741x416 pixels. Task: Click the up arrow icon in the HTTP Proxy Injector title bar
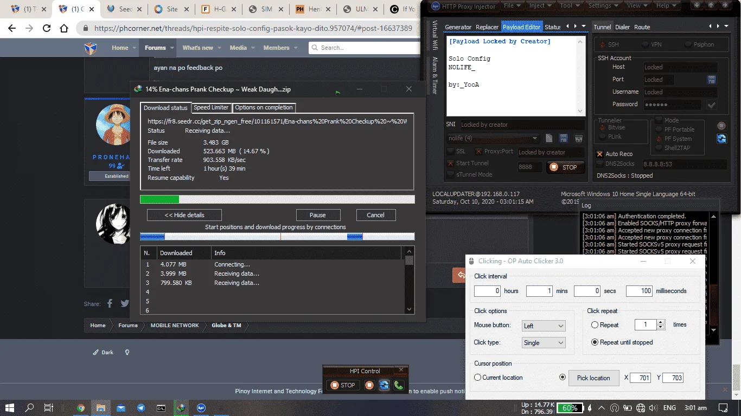tap(711, 5)
